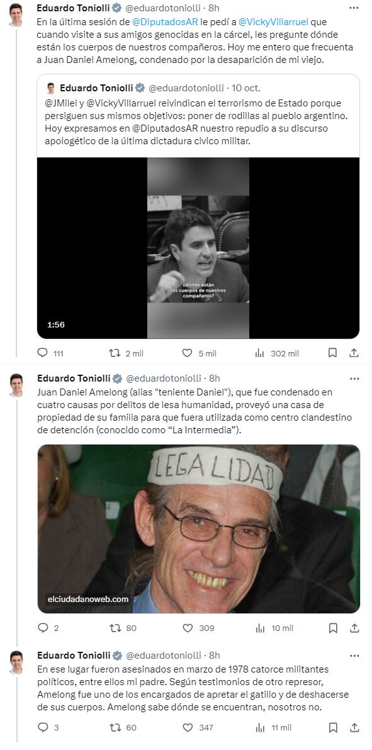Open more options on the Amelong photo tweet
The width and height of the screenshot is (372, 750).
click(x=354, y=379)
